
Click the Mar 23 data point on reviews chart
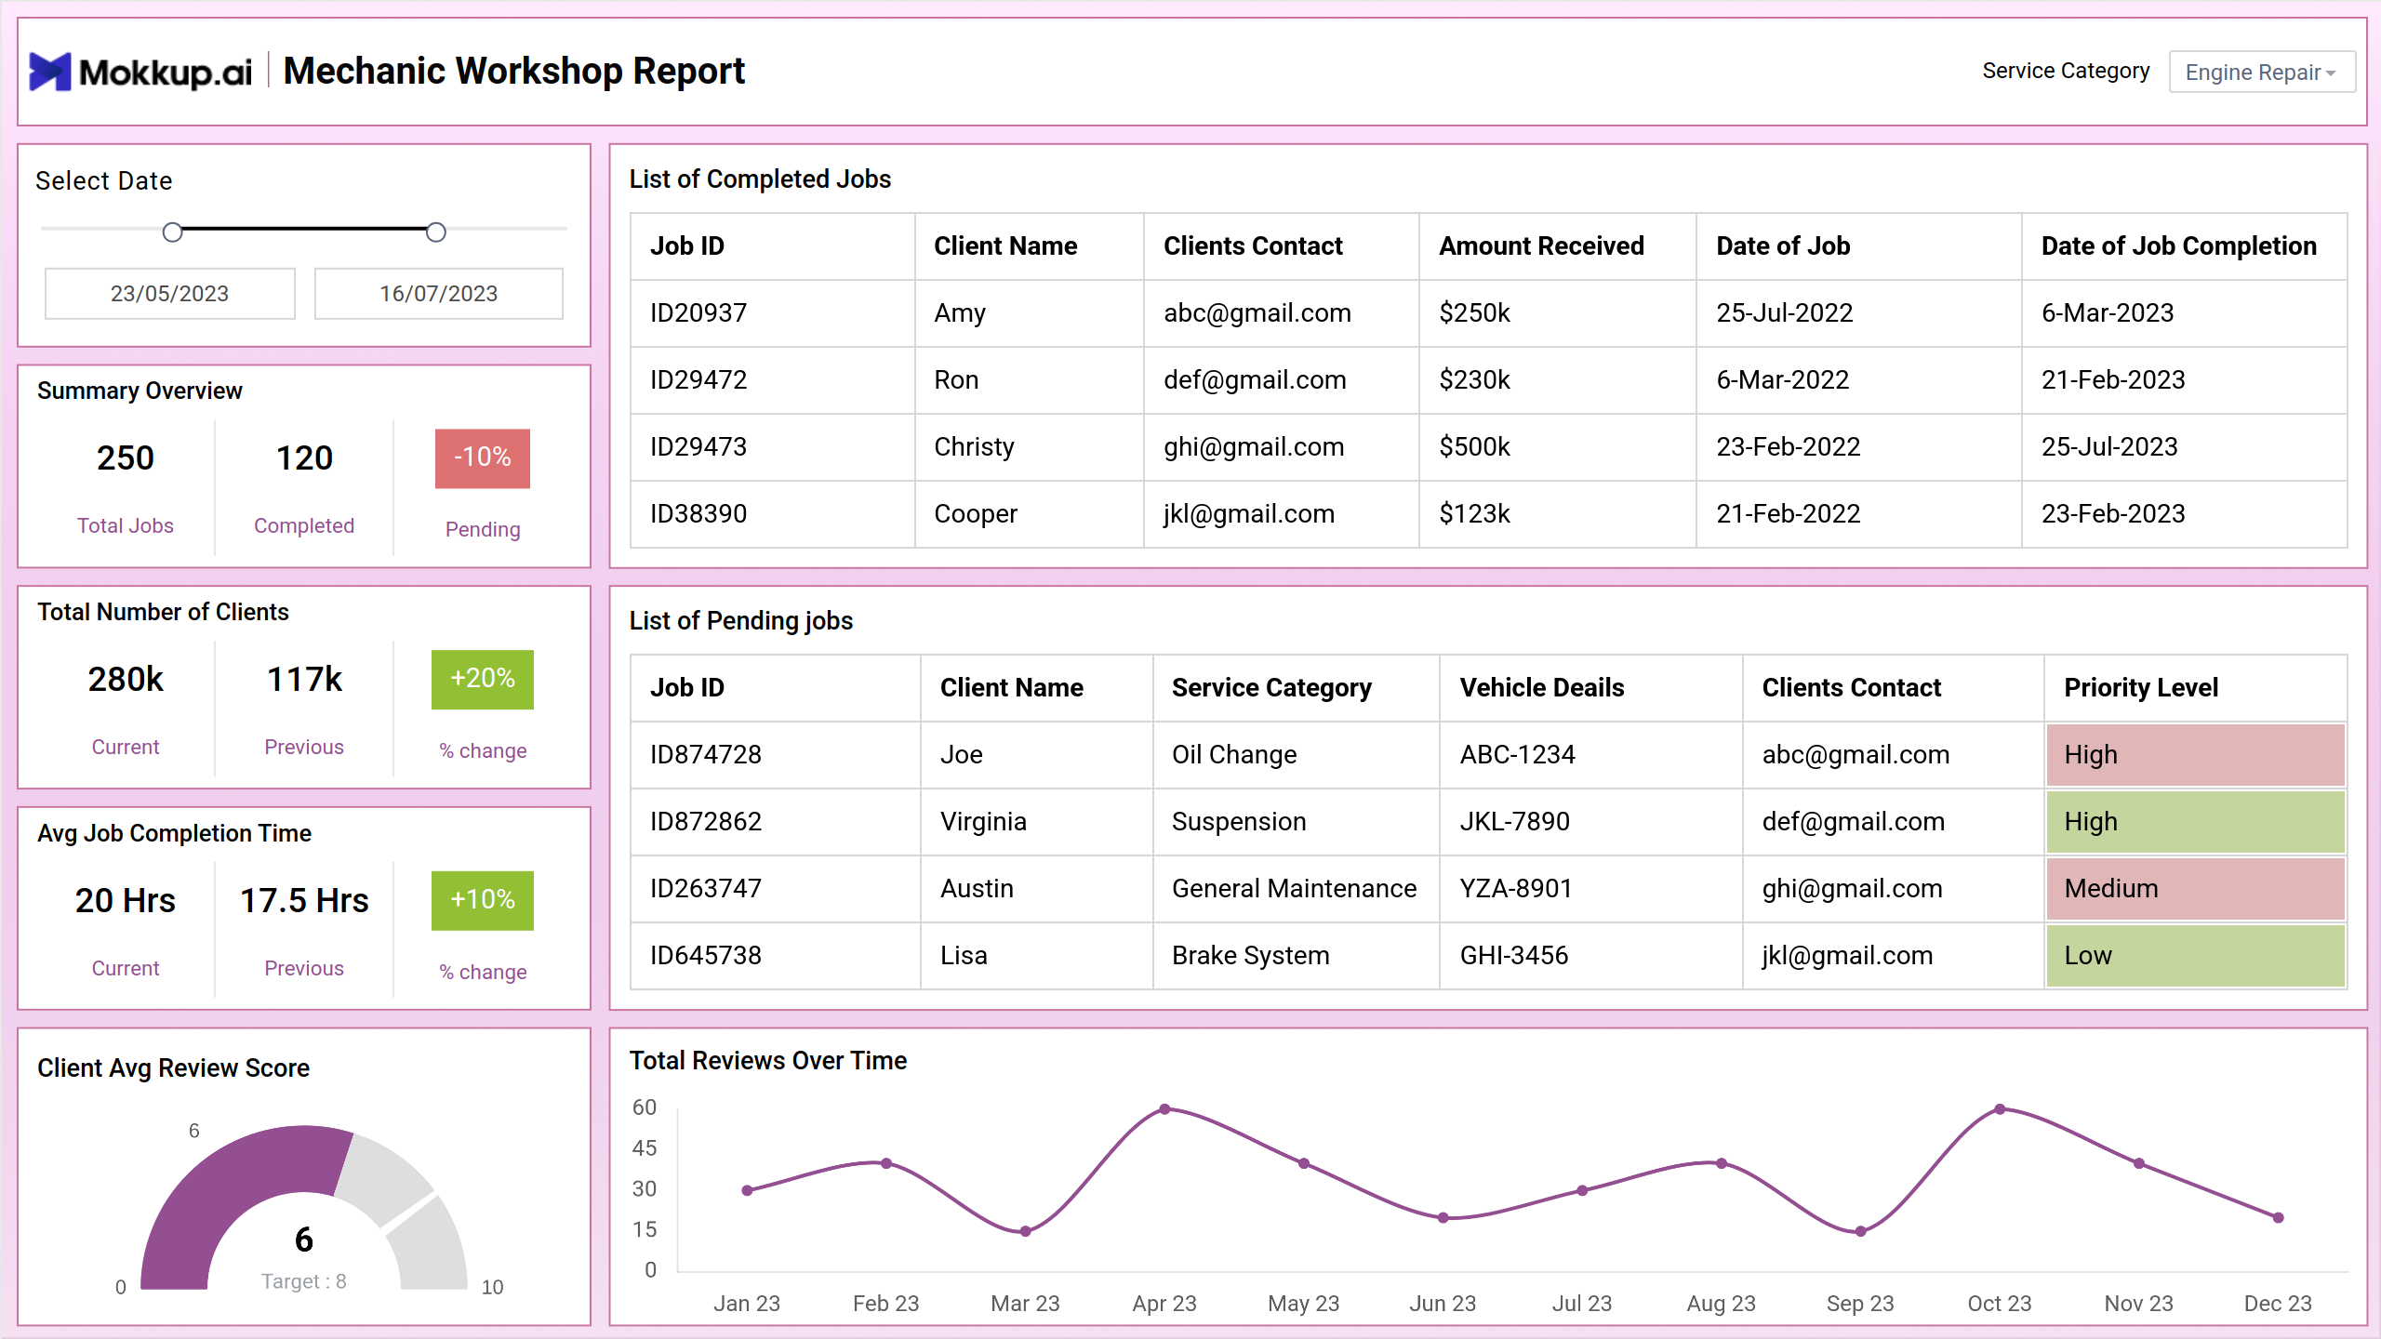1025,1231
